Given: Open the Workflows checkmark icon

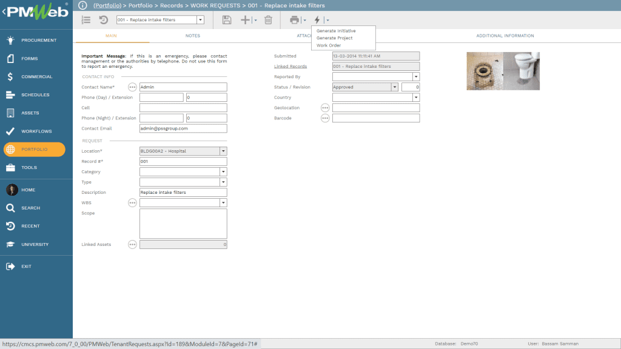Looking at the screenshot, I should [x=10, y=131].
